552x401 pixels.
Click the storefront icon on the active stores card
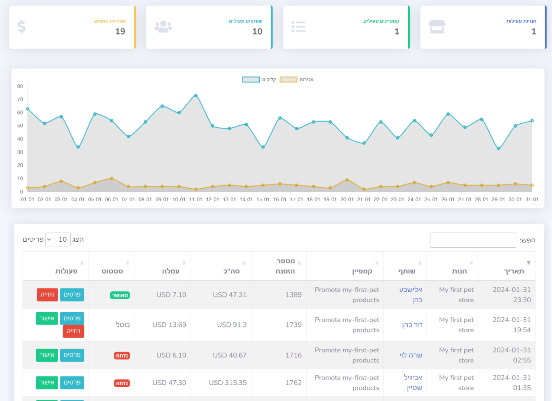tap(437, 26)
